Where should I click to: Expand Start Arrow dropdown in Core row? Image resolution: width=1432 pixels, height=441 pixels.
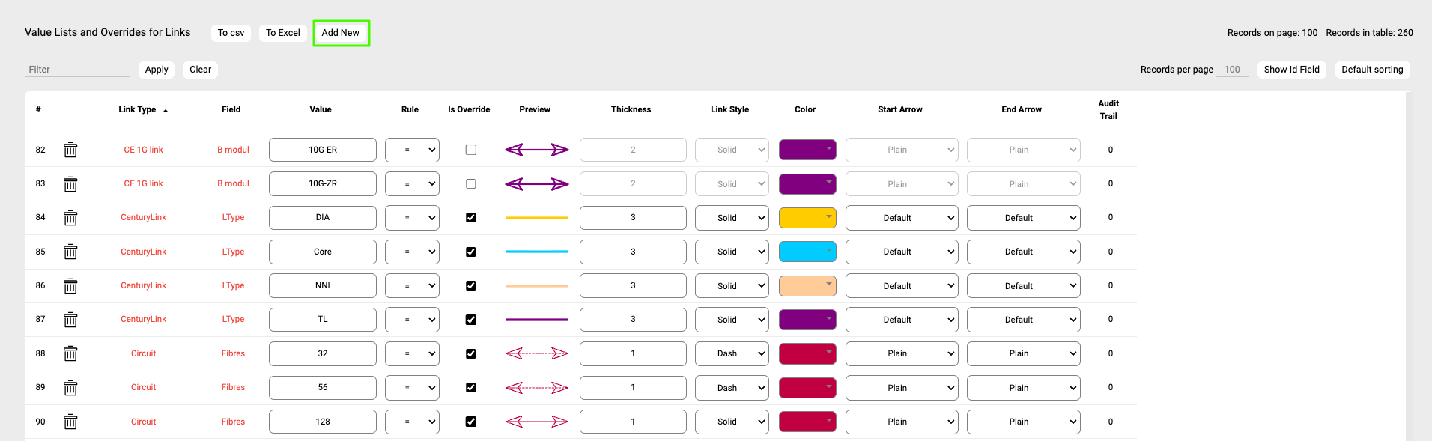click(x=901, y=252)
